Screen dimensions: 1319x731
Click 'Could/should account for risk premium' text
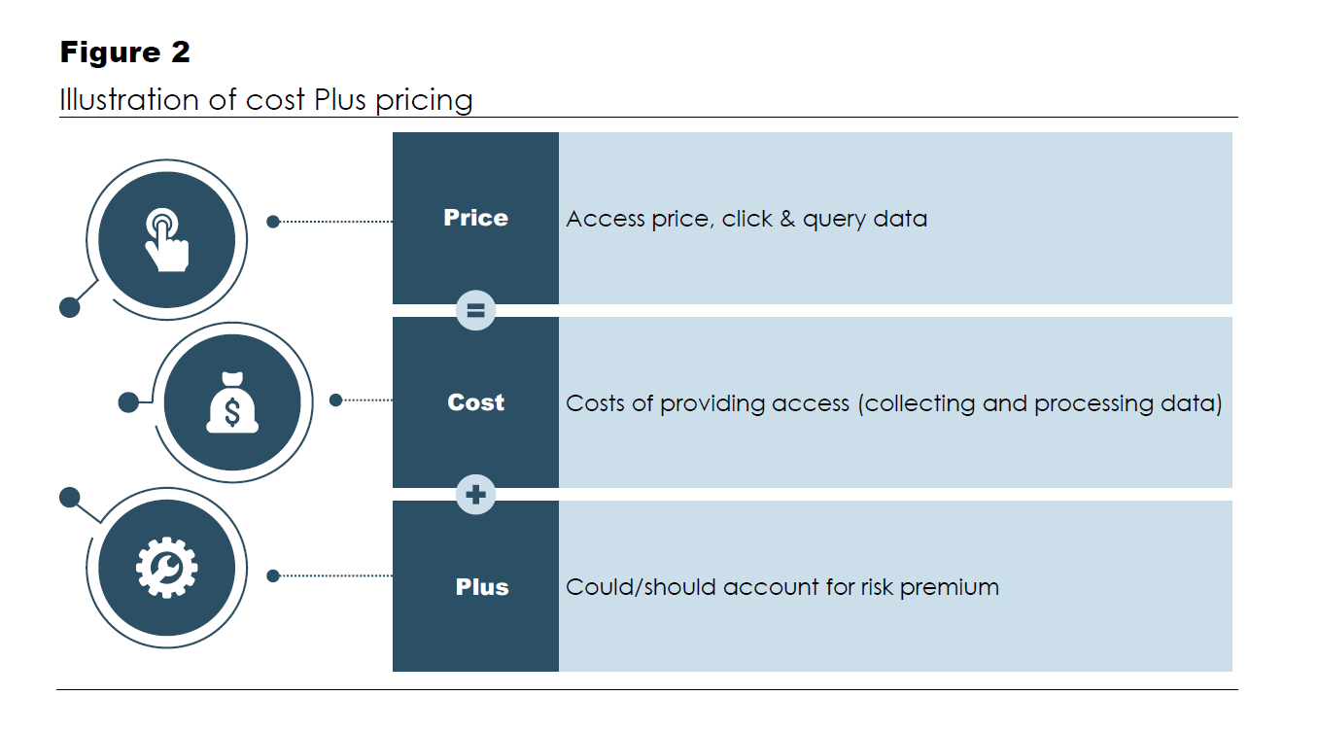(782, 587)
